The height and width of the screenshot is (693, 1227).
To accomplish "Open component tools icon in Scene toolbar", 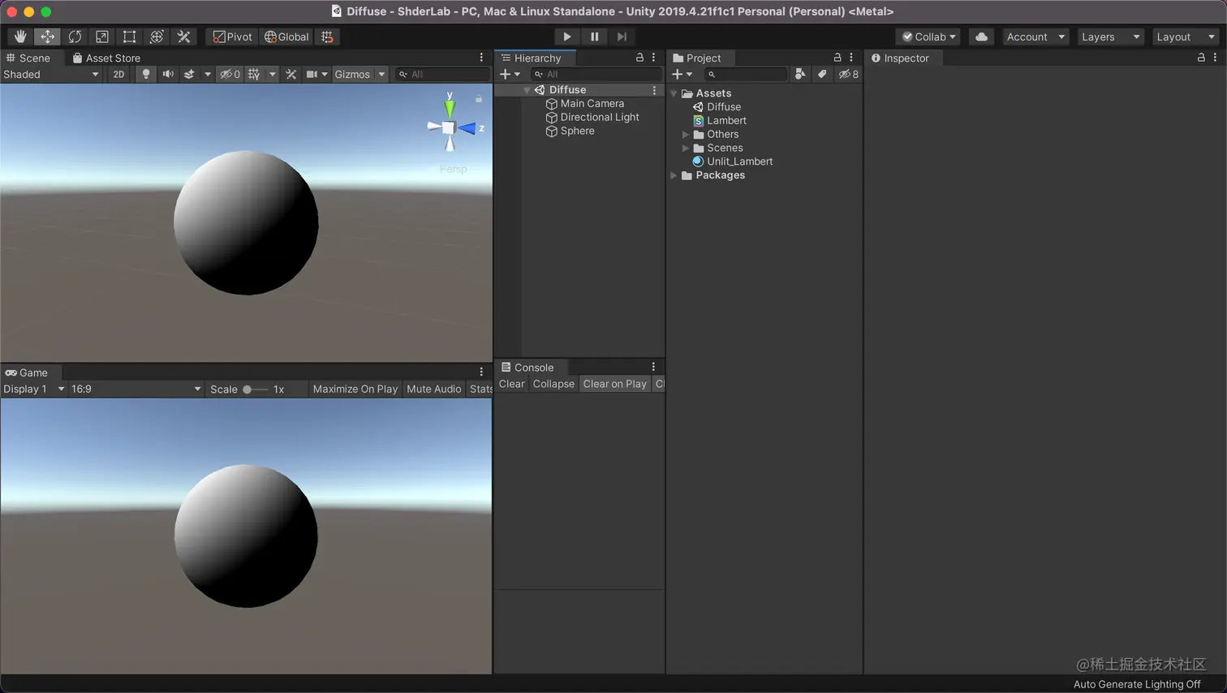I will point(291,74).
